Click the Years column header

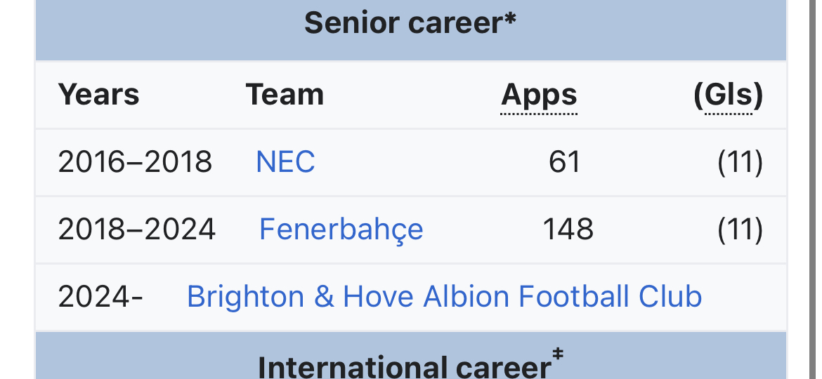(98, 95)
